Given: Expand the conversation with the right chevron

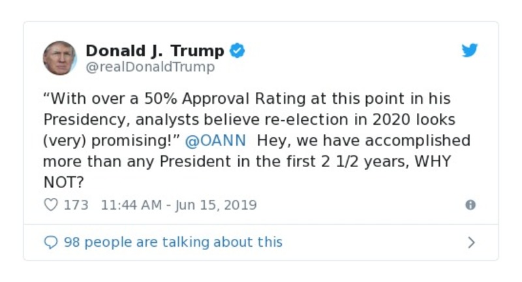Looking at the screenshot, I should 471,243.
